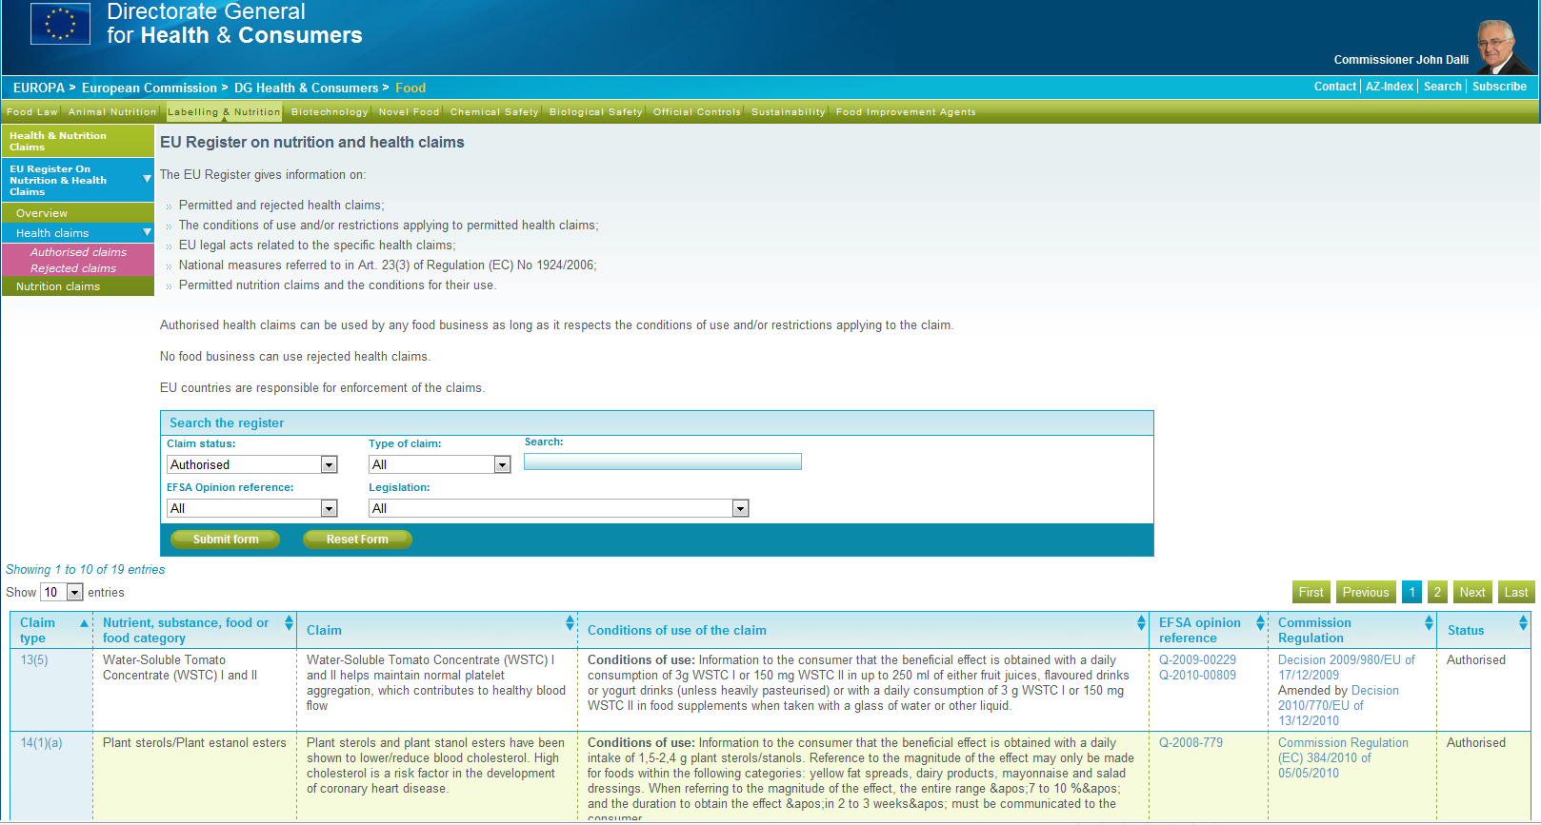1541x825 pixels.
Task: Open the Biological Safety tab
Action: click(596, 112)
